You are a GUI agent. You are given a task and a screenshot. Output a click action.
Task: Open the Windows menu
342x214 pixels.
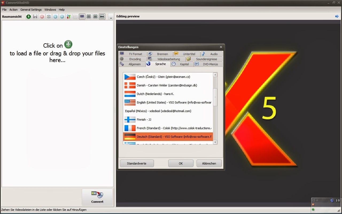click(50, 10)
